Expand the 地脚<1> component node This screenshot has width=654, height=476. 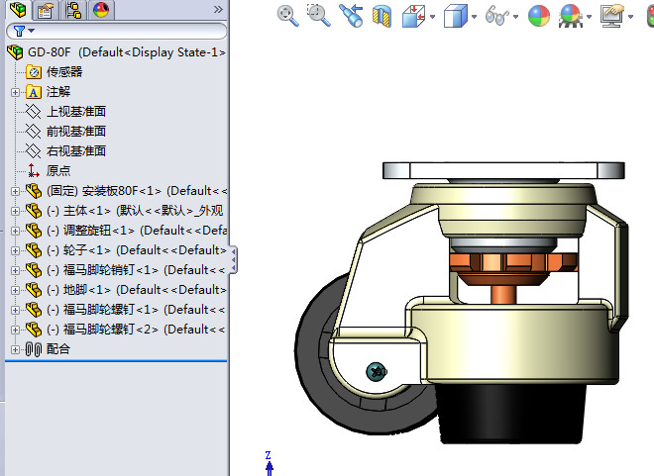pyautogui.click(x=15, y=290)
